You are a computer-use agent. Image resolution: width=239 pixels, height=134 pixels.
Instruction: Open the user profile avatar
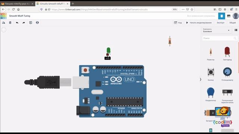coord(236,16)
